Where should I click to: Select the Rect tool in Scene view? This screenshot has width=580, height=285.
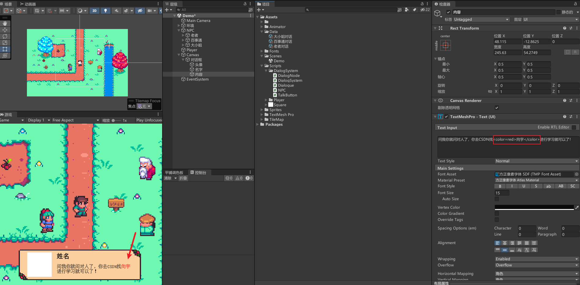(5, 49)
